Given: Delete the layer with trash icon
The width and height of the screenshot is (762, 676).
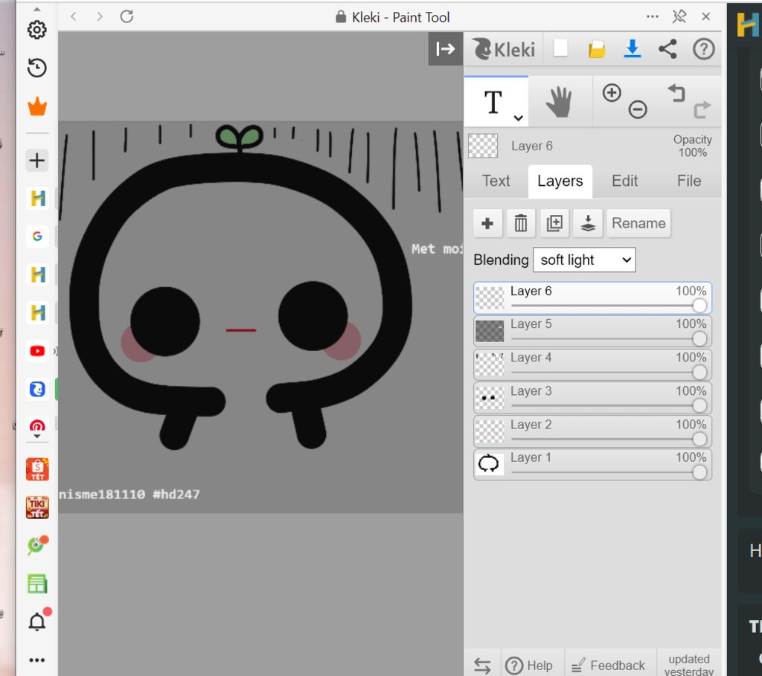Looking at the screenshot, I should click(520, 223).
